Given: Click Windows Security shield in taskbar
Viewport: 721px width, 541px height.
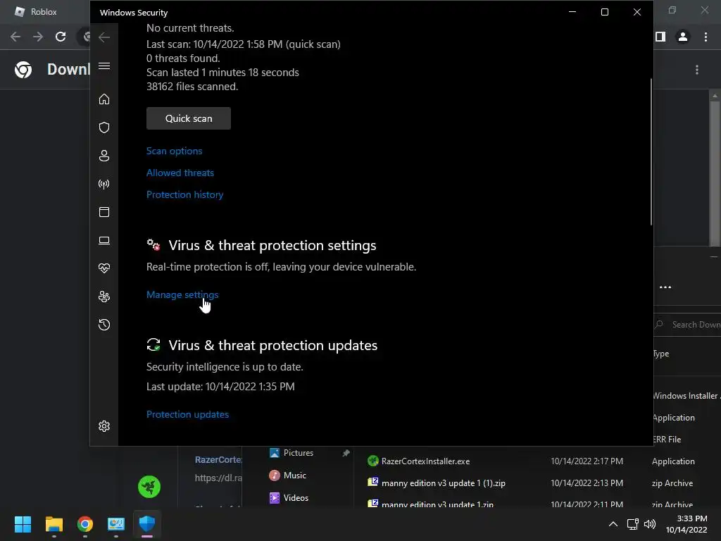Looking at the screenshot, I should (x=147, y=524).
